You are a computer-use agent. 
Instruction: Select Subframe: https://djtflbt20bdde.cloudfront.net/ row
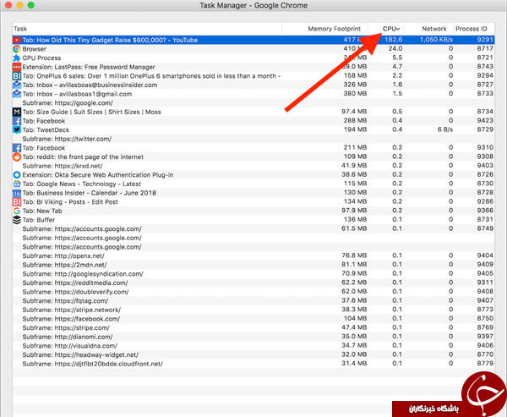253,364
